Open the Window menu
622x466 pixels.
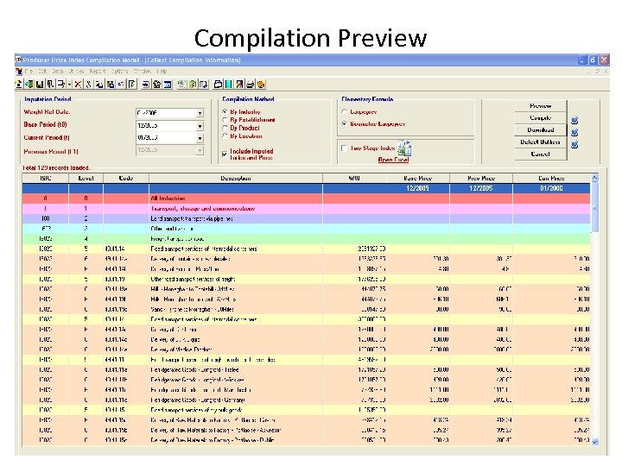pyautogui.click(x=142, y=72)
